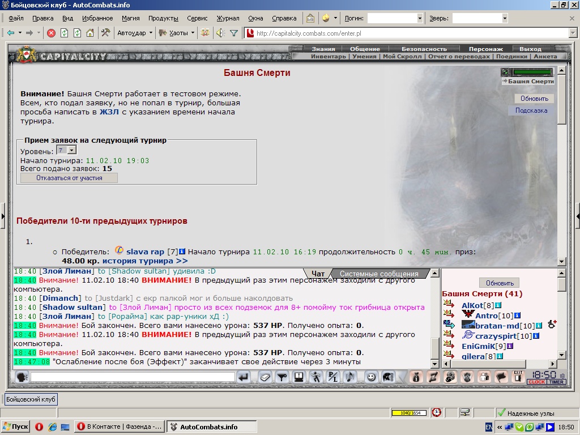Click the Обновить button above Подсказка
The image size is (580, 435).
[534, 99]
